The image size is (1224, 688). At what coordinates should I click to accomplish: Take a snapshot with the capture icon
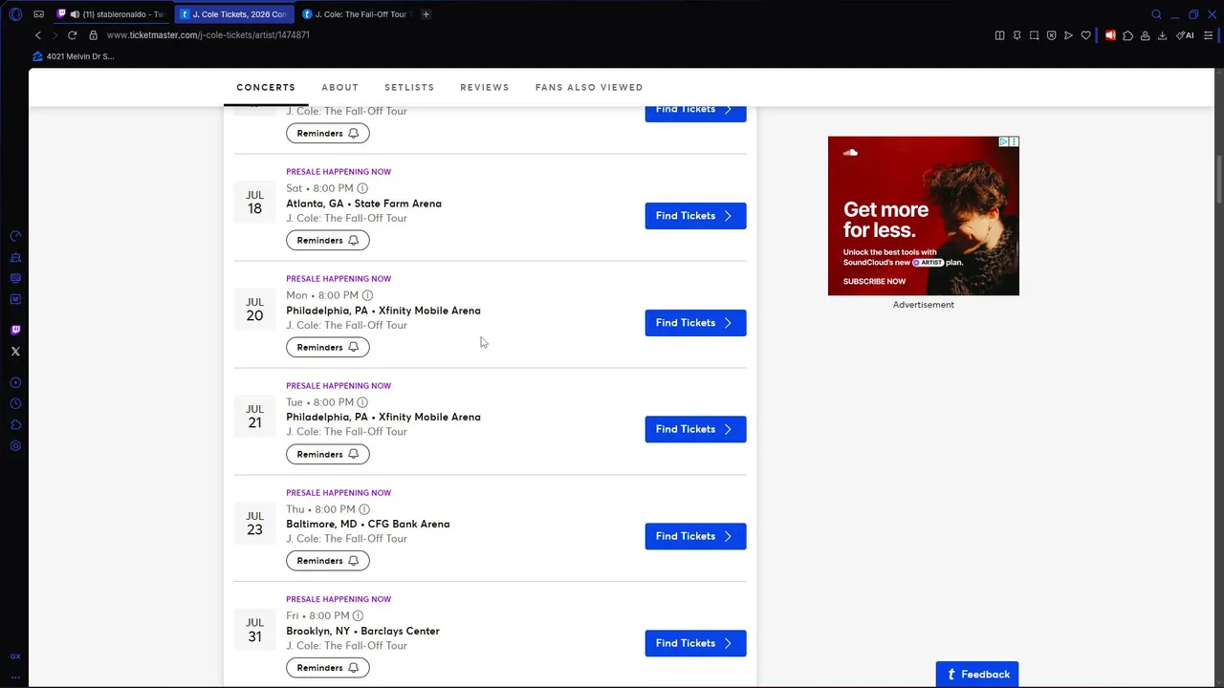point(1034,35)
